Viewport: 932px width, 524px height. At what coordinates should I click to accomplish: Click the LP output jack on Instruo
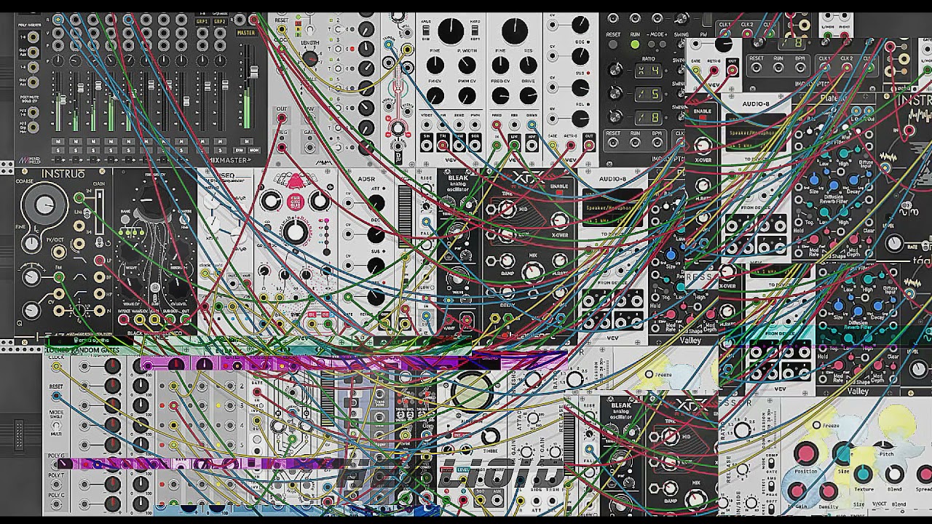coord(100,260)
